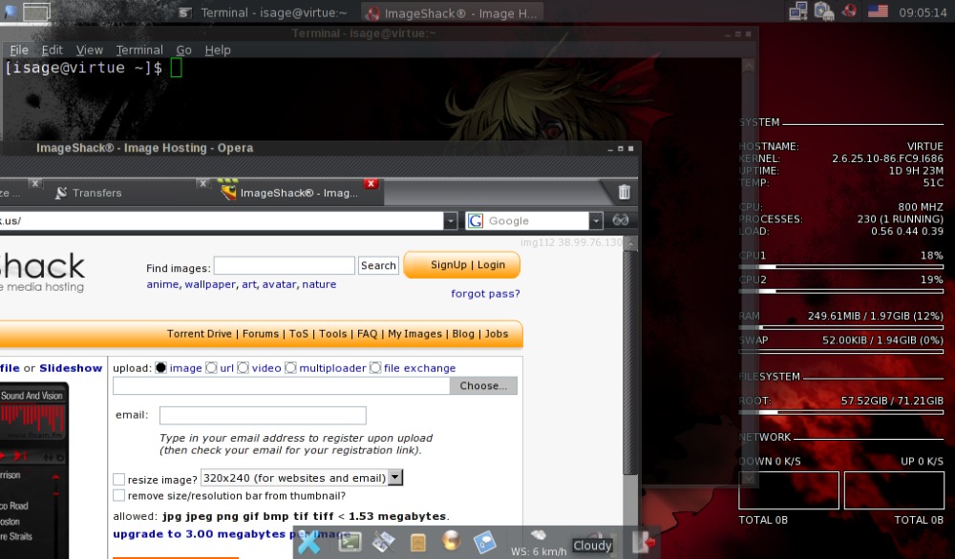Click the email input field

tap(263, 416)
